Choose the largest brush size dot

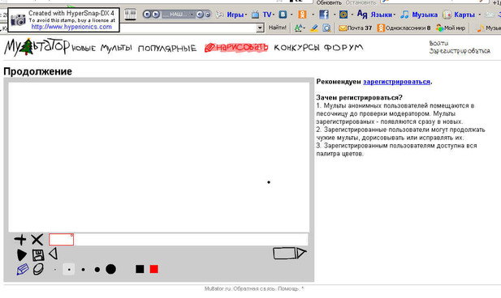point(111,269)
